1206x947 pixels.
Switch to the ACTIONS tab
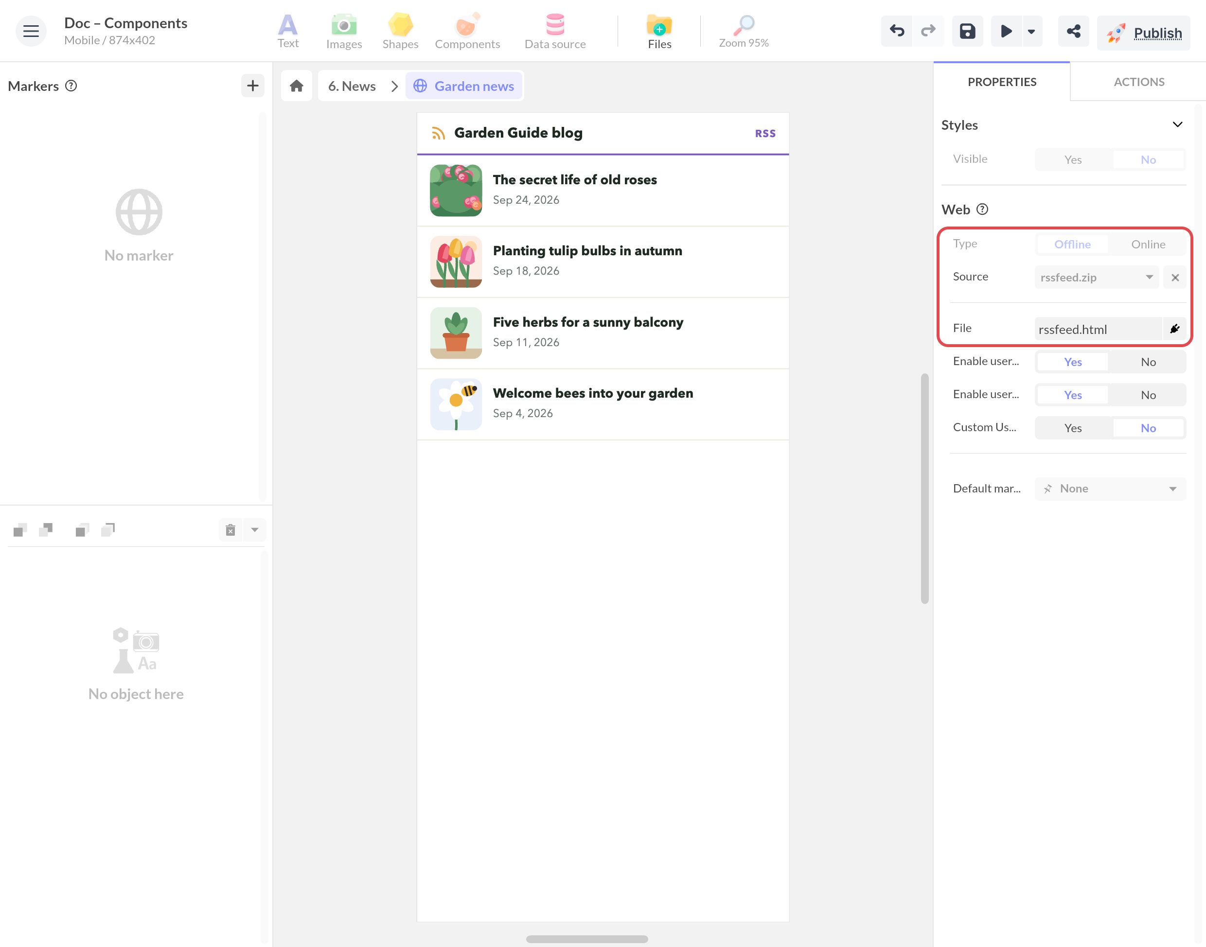click(1139, 82)
